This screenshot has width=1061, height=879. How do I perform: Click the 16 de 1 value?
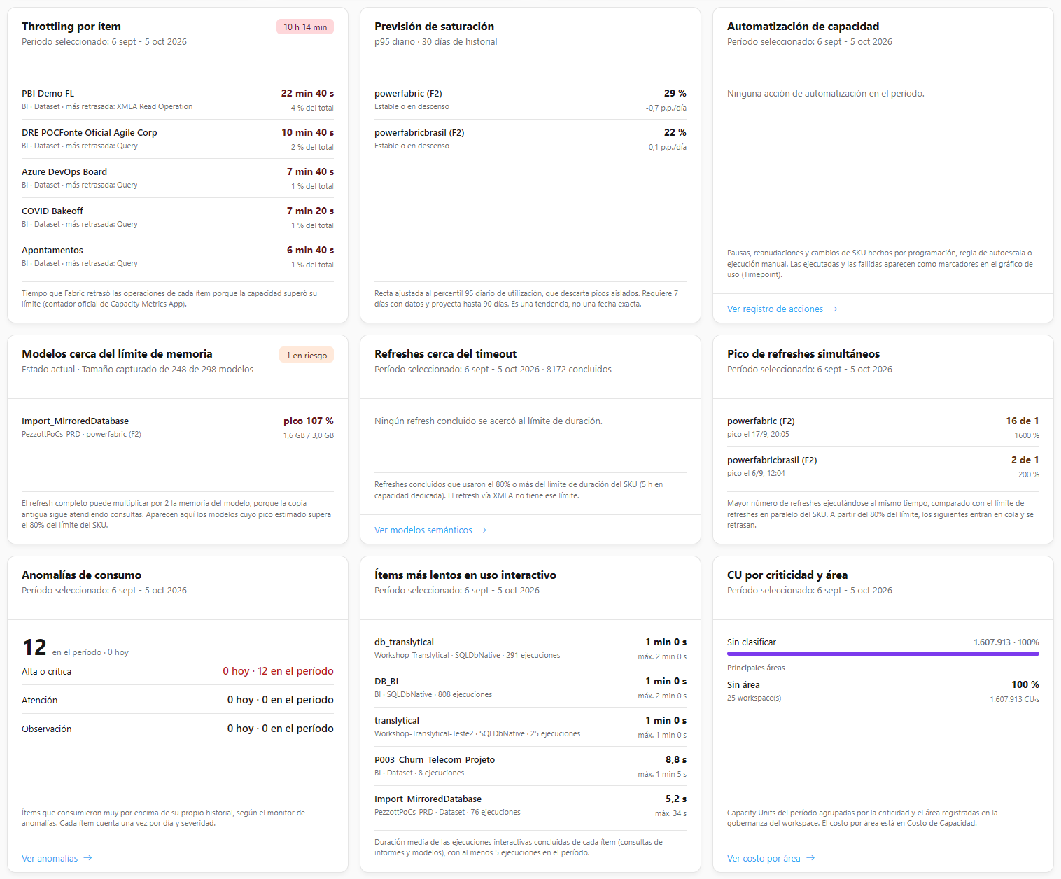tap(1023, 421)
